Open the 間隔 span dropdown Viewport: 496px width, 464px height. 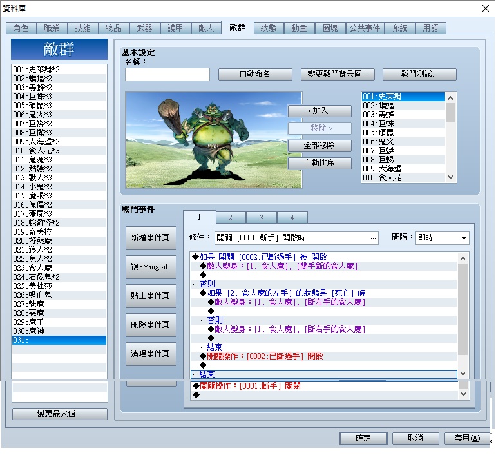click(443, 238)
